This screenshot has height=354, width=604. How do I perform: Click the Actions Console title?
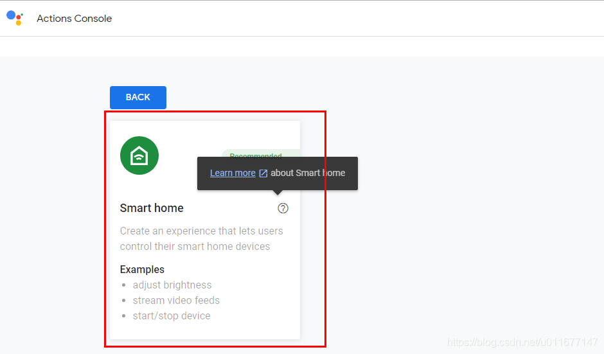75,19
